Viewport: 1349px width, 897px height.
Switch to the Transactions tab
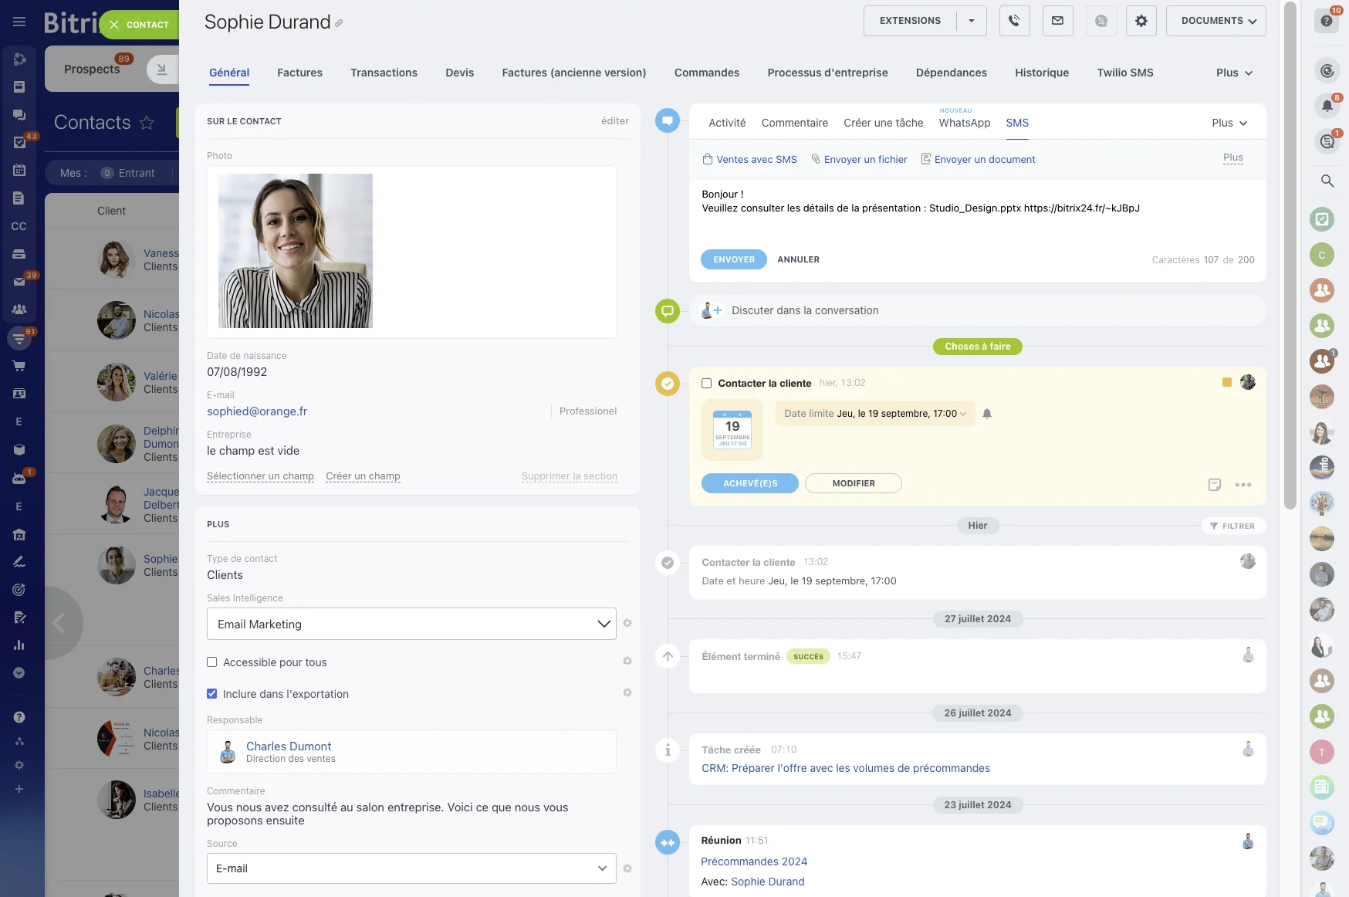click(x=384, y=73)
